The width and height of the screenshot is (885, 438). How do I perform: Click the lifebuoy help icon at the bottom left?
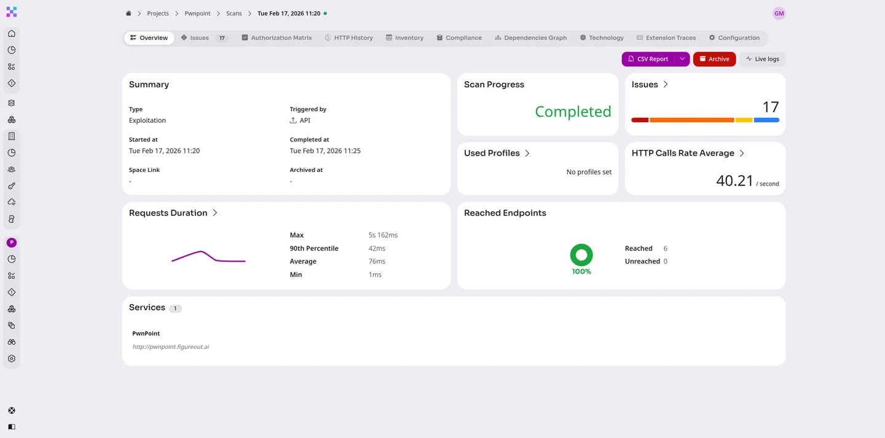[x=12, y=411]
